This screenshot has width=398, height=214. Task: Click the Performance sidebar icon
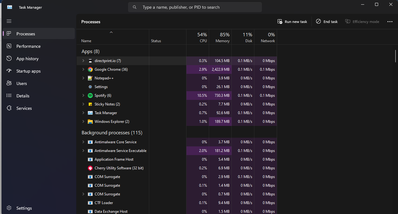(x=9, y=46)
